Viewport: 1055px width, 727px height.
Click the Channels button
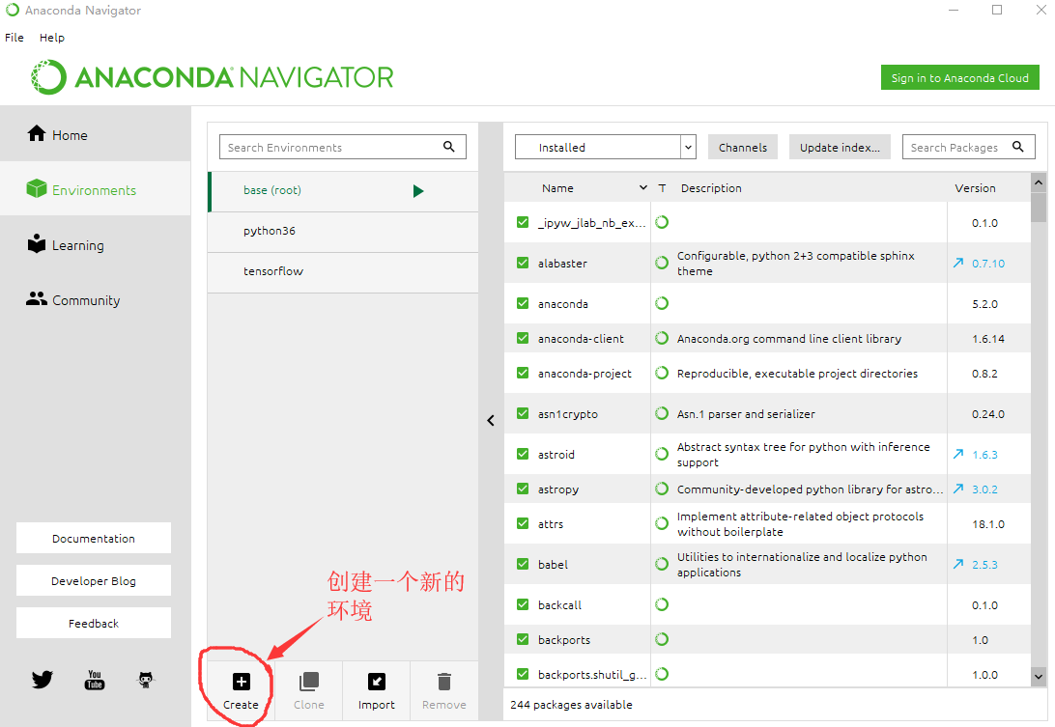tap(743, 148)
